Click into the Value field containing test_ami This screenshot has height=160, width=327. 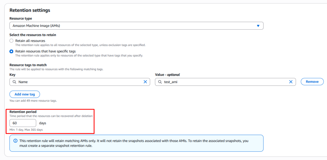coord(224,82)
